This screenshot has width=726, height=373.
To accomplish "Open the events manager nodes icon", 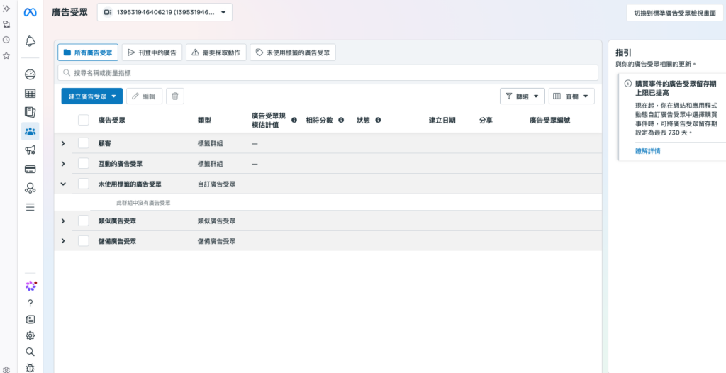I will coord(30,188).
